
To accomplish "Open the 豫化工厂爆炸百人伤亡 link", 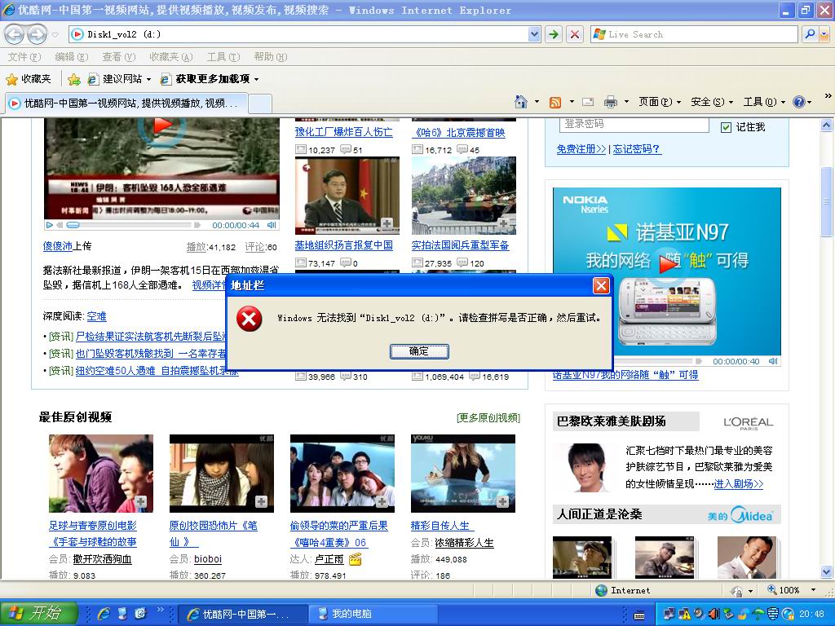I will [343, 132].
